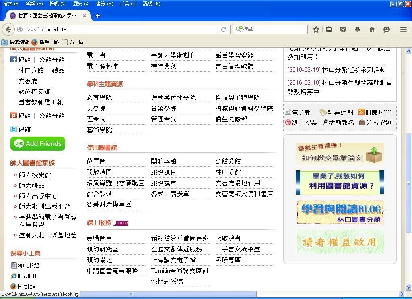Click the 搜尋 search box
Viewport: 412px width, 299px height.
(x=270, y=29)
